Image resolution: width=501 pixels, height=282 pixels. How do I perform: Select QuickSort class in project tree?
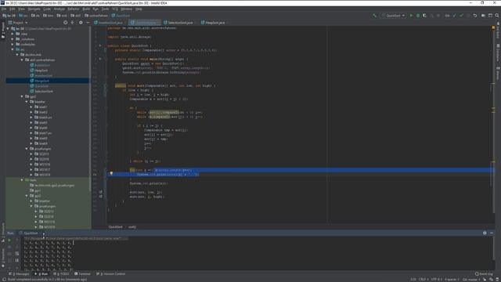41,86
